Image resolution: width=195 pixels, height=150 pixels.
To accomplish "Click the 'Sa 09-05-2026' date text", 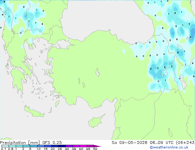I will [x=129, y=143].
